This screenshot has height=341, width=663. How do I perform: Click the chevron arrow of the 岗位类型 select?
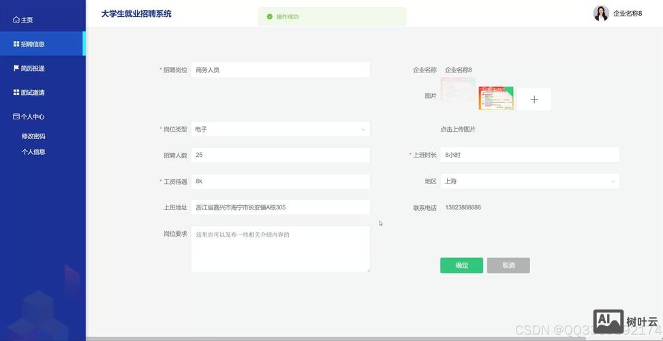pyautogui.click(x=363, y=130)
